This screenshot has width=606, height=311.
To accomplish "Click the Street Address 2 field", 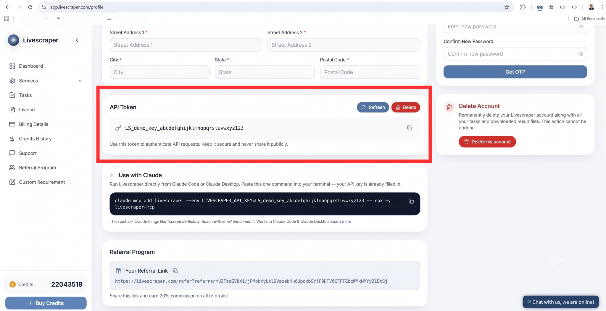I will tap(344, 45).
